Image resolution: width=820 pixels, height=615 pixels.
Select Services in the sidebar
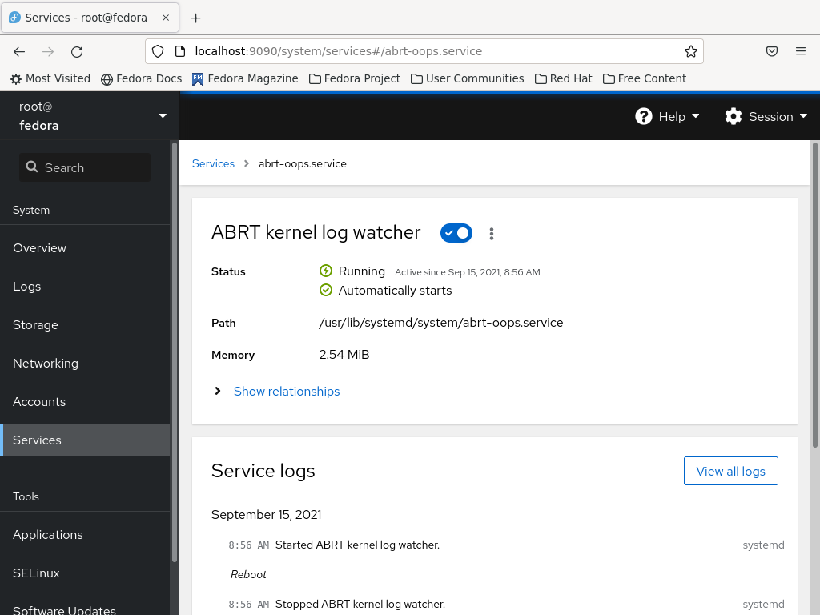click(x=85, y=440)
